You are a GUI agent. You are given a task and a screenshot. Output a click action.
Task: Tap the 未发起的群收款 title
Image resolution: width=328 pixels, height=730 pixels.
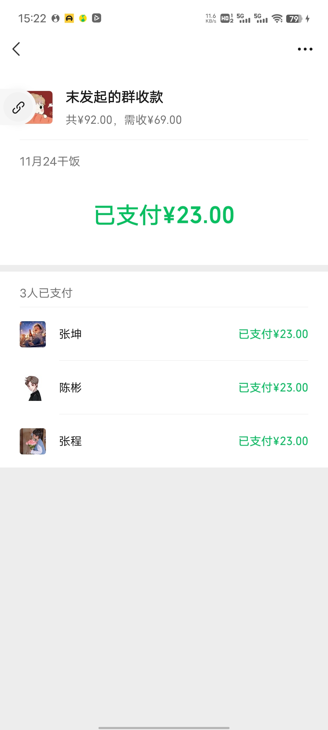click(114, 97)
